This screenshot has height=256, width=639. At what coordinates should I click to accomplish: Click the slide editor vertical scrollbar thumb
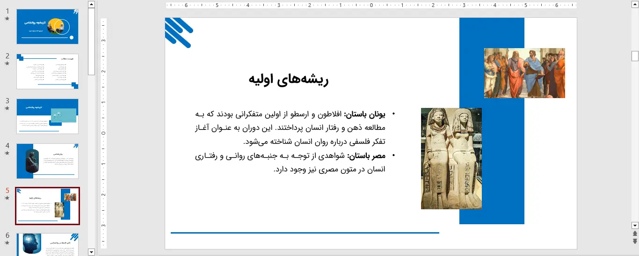click(x=635, y=56)
